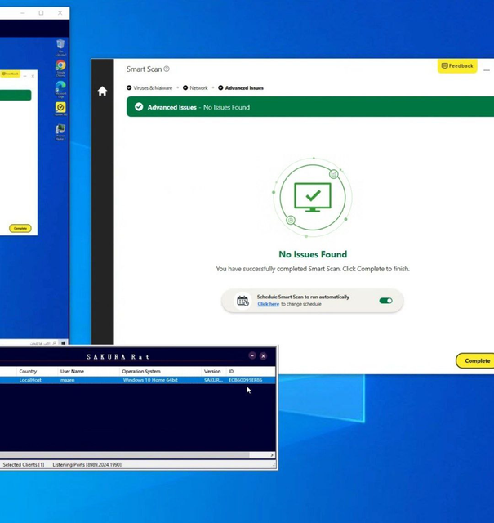Select the LocalHost country cell

pyautogui.click(x=30, y=380)
